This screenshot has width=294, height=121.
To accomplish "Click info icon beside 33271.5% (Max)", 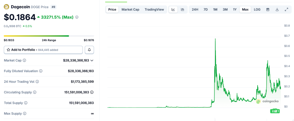I will (77, 17).
